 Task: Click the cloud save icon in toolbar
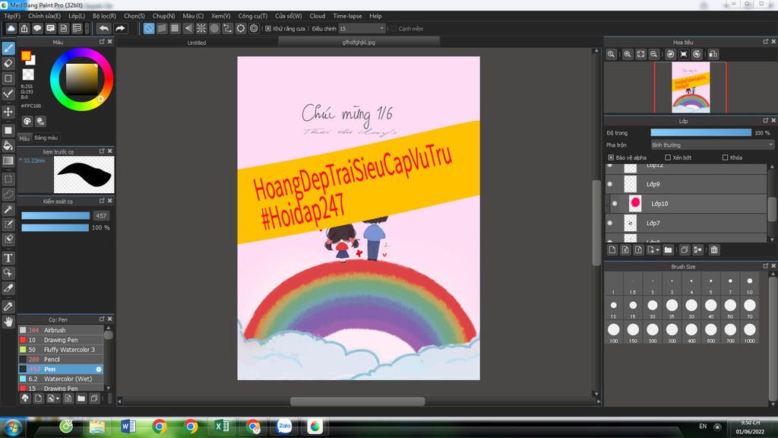[x=11, y=28]
